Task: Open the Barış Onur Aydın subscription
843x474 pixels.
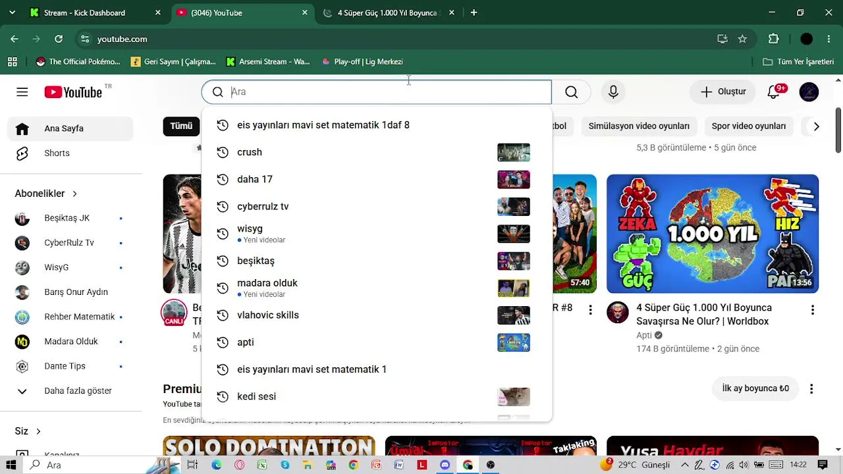Action: [70, 292]
